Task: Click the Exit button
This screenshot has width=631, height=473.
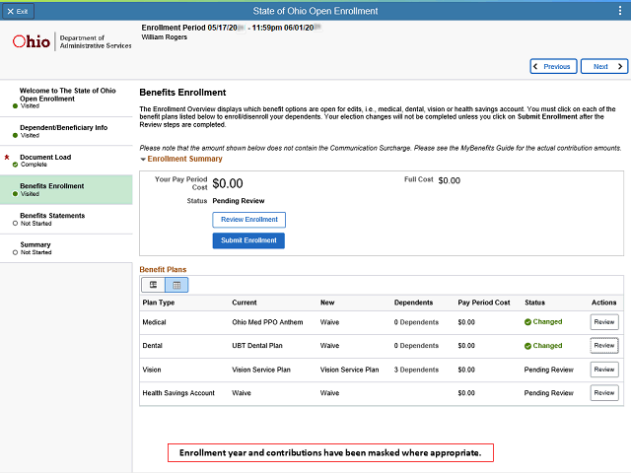Action: (18, 11)
